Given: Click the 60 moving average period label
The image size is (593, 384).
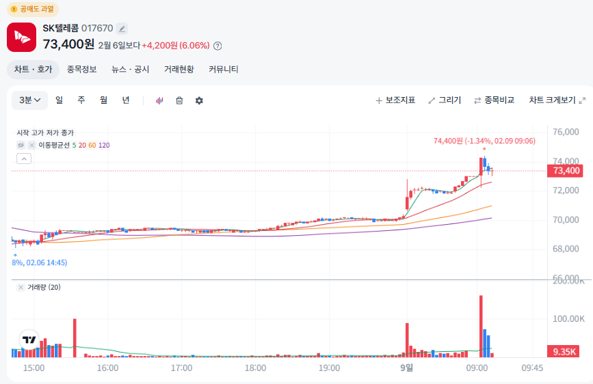Looking at the screenshot, I should point(92,145).
